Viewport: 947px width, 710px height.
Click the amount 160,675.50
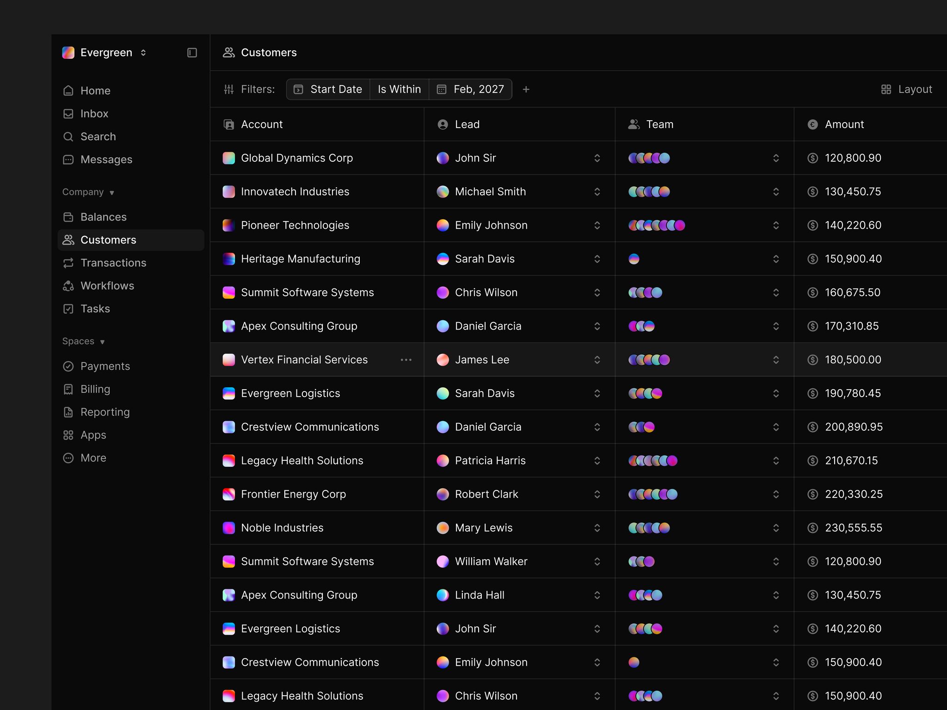853,293
